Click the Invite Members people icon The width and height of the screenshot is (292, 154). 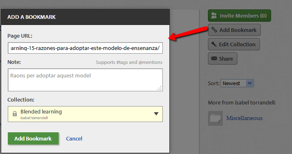click(x=214, y=16)
